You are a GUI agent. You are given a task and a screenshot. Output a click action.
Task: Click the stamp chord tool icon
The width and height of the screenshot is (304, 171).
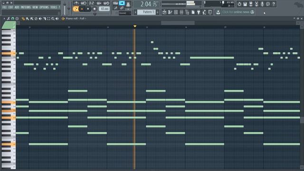(17, 19)
